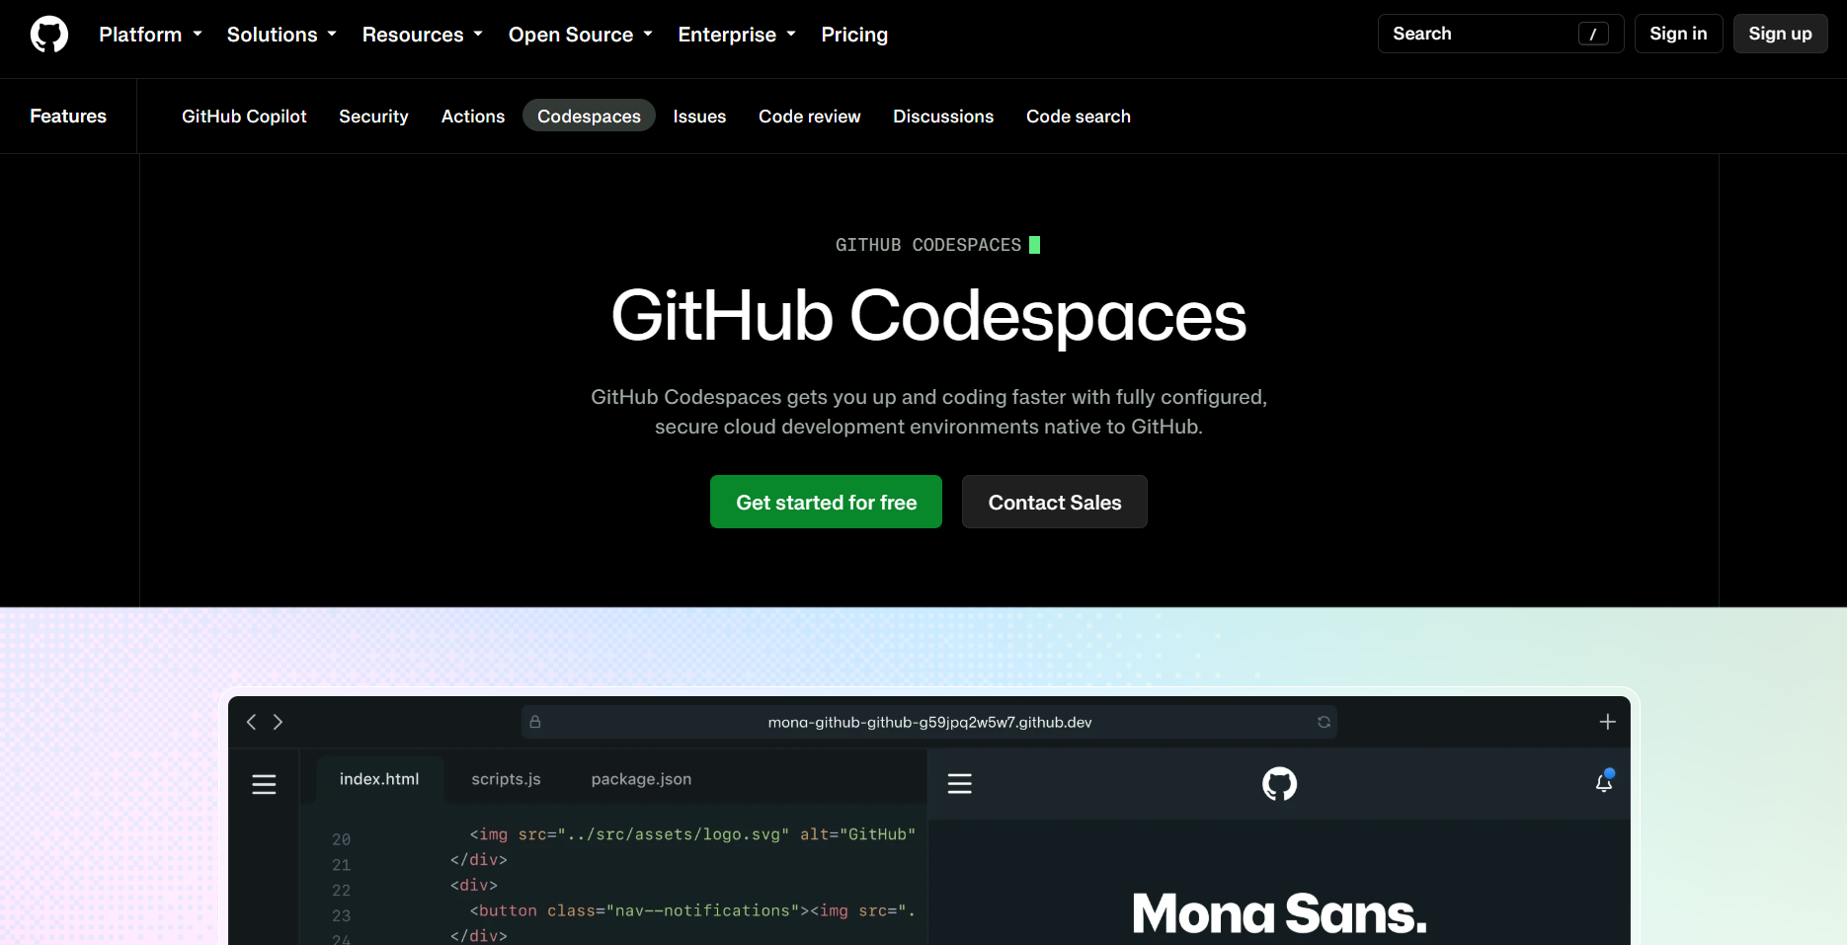Open the Features section link

tap(68, 116)
